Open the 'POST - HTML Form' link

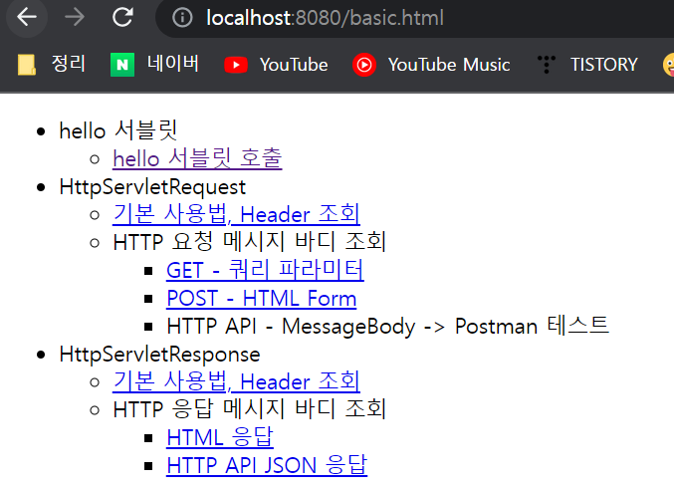click(x=262, y=298)
